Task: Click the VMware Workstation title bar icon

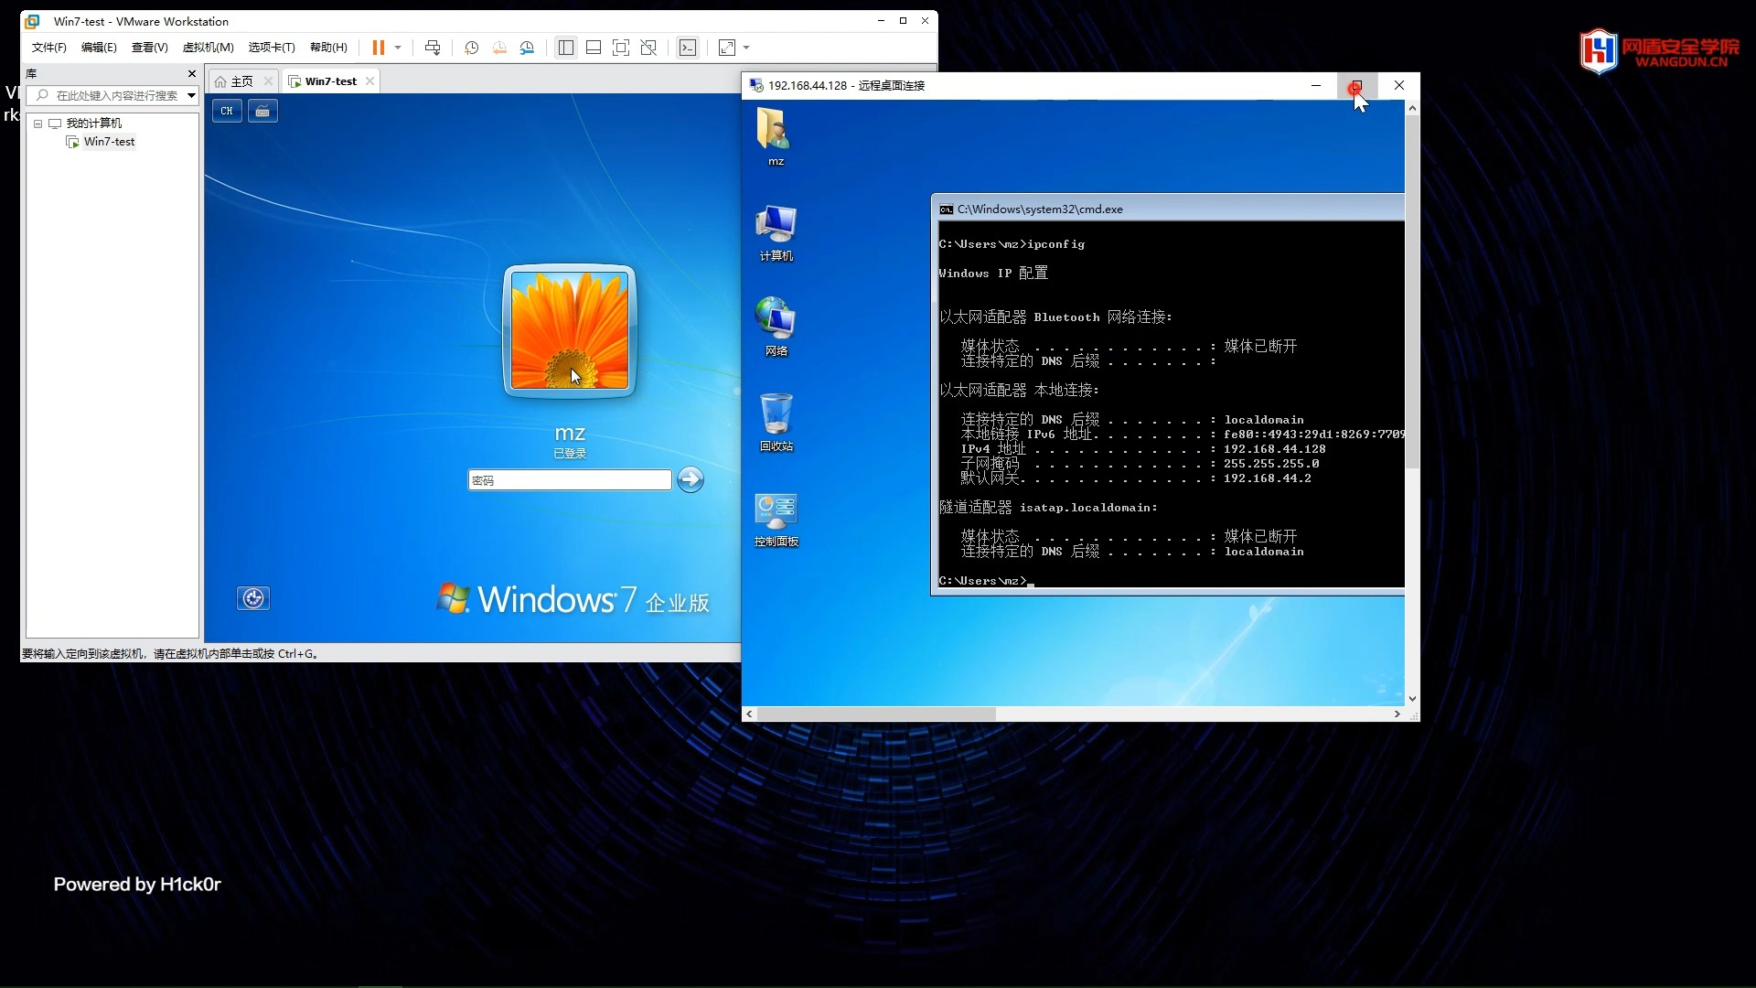Action: point(33,21)
